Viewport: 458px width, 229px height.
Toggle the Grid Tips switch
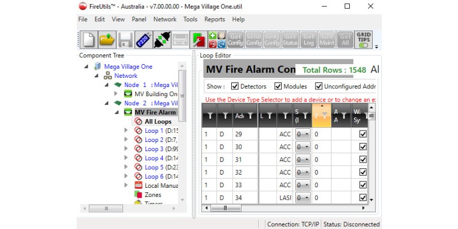(x=364, y=45)
